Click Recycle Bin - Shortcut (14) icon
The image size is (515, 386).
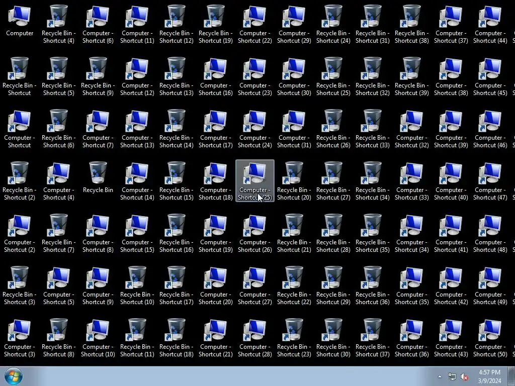point(177,128)
